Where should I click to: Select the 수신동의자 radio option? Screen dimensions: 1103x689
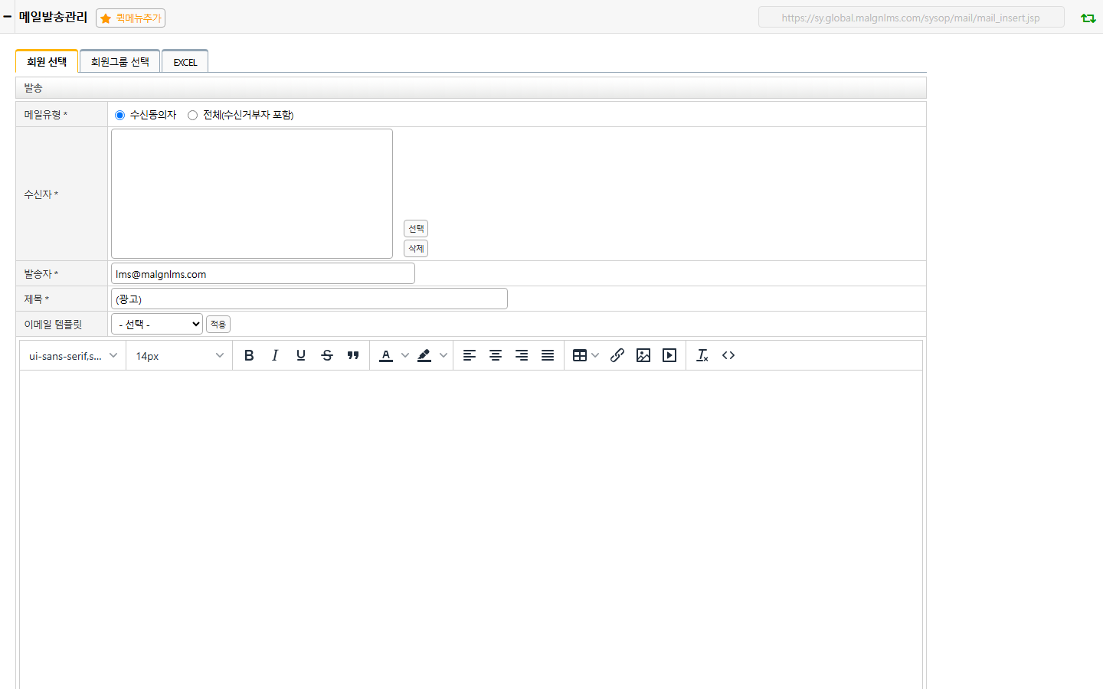119,115
